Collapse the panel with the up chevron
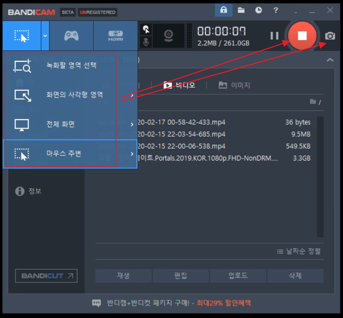 [x=330, y=60]
